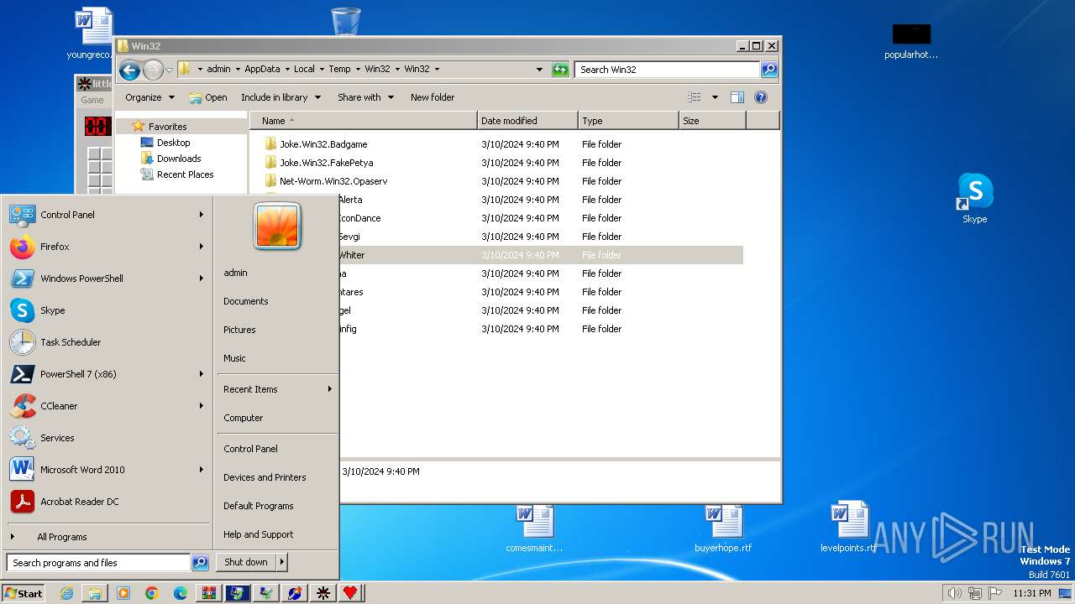The width and height of the screenshot is (1075, 604).
Task: Click the Shut down button
Action: click(246, 562)
